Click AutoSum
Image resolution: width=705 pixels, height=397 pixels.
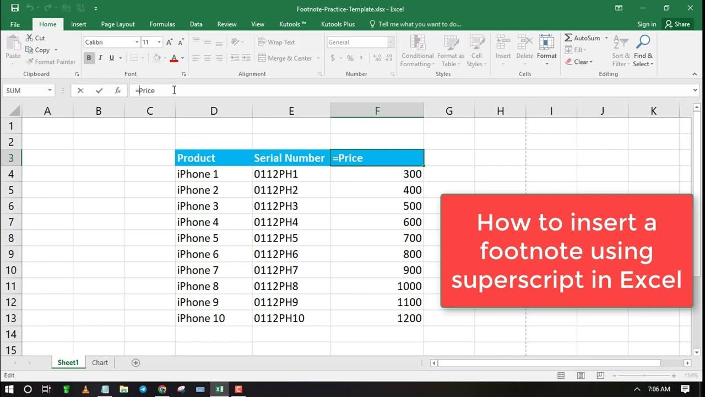click(582, 38)
